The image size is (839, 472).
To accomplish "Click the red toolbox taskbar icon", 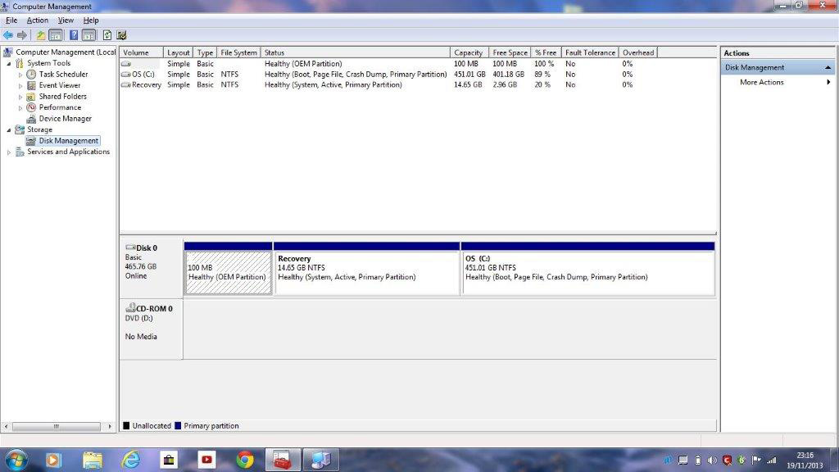I will pos(282,460).
